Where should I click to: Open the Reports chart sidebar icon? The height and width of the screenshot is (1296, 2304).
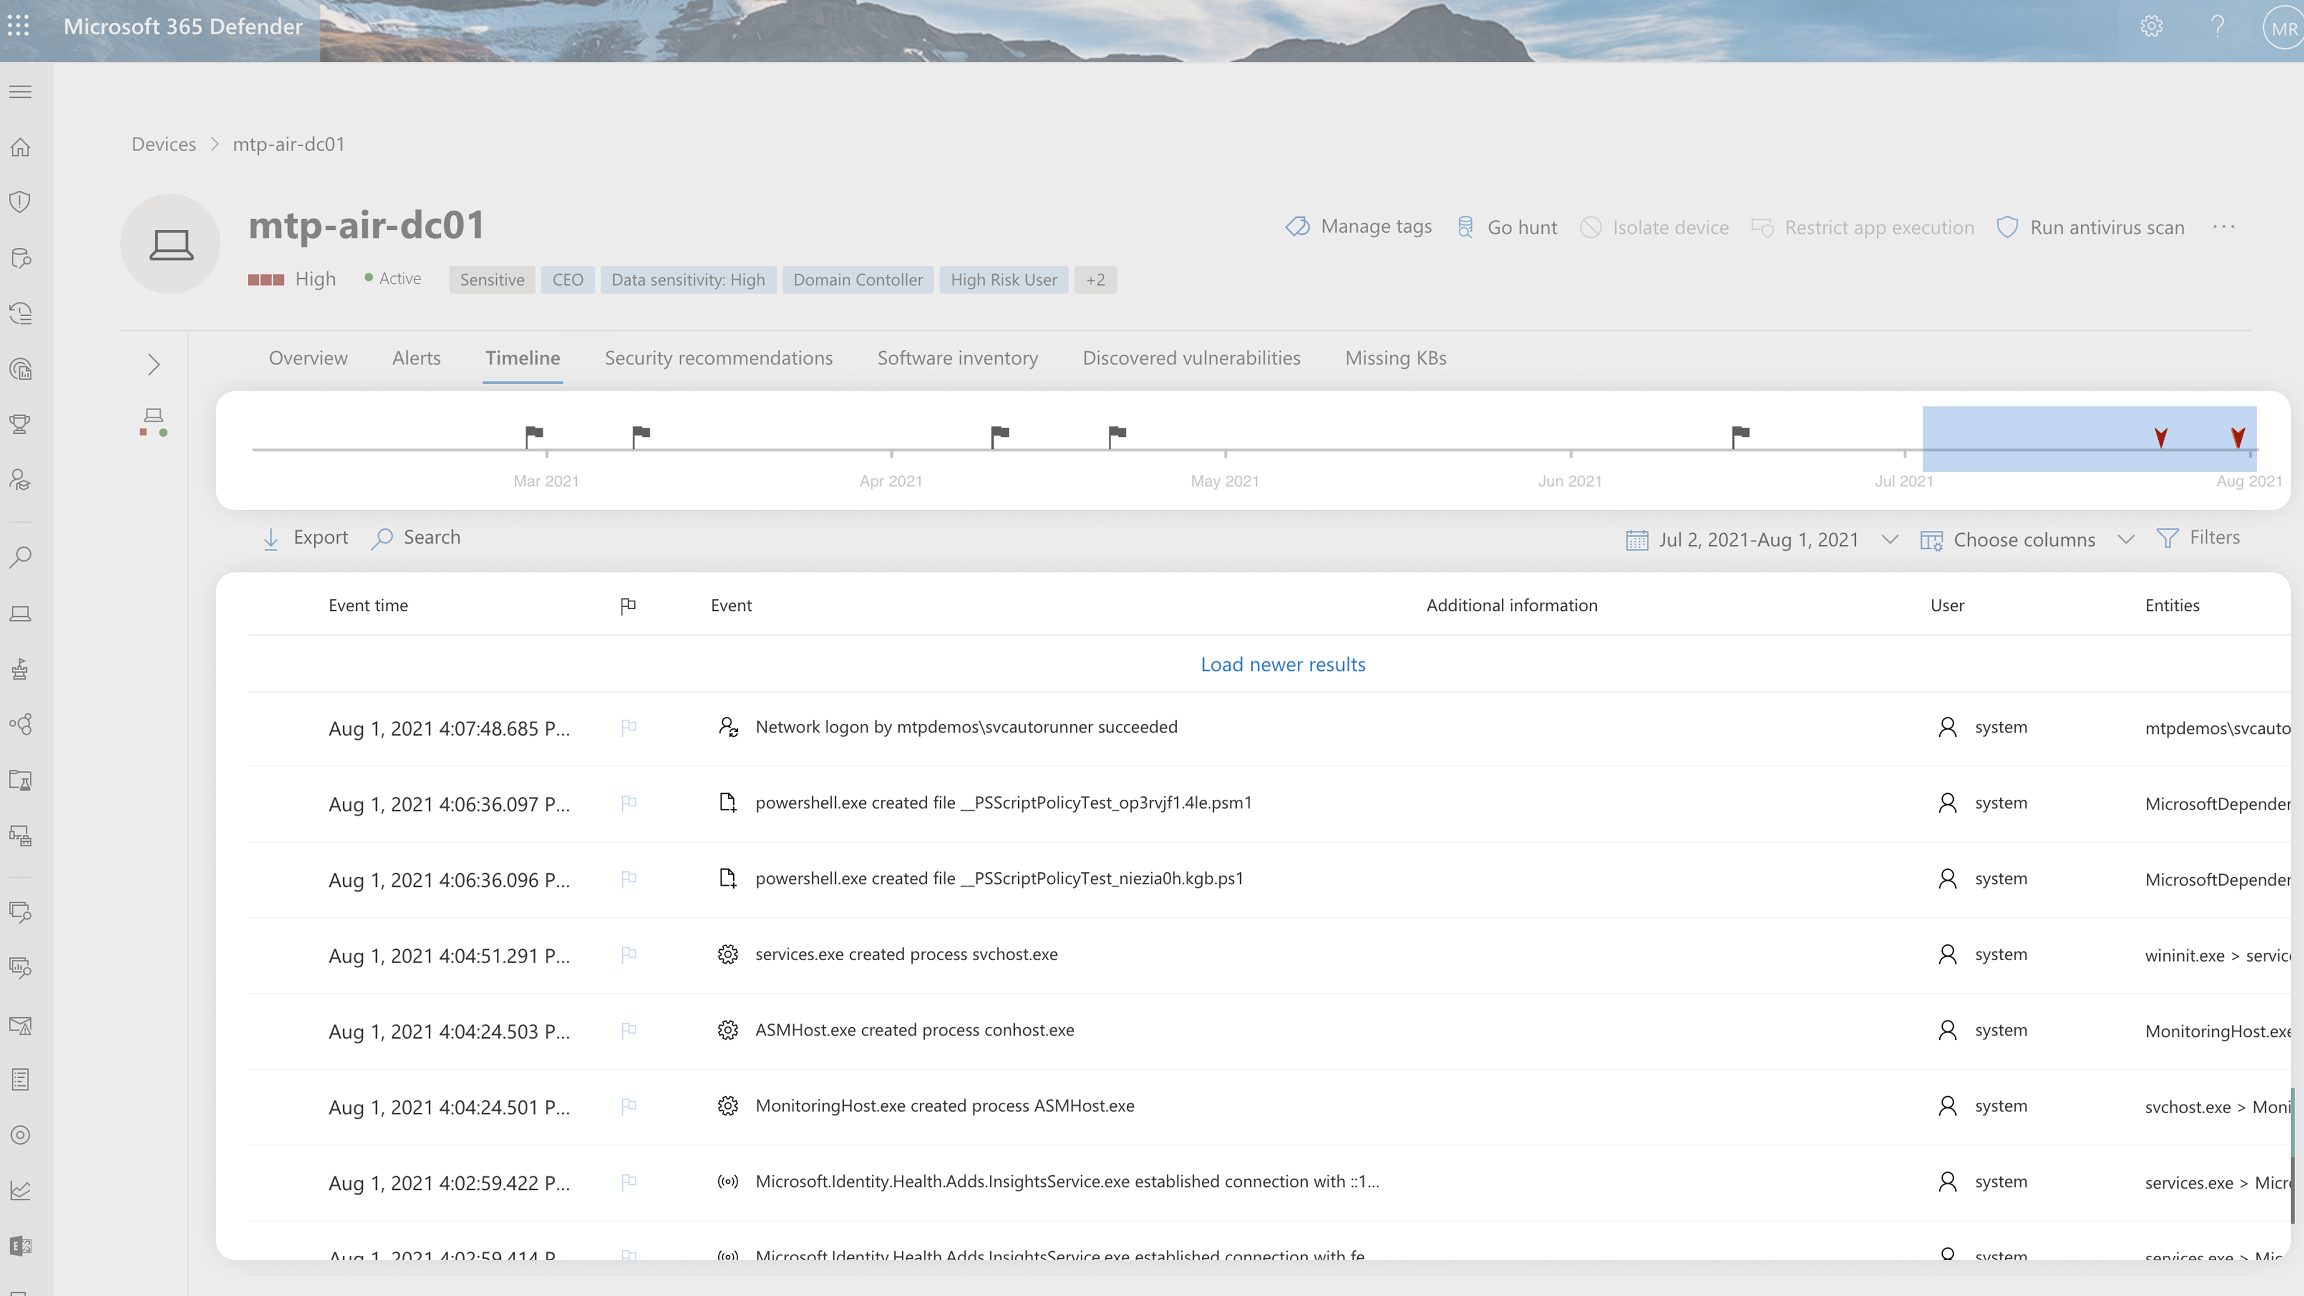point(20,1190)
